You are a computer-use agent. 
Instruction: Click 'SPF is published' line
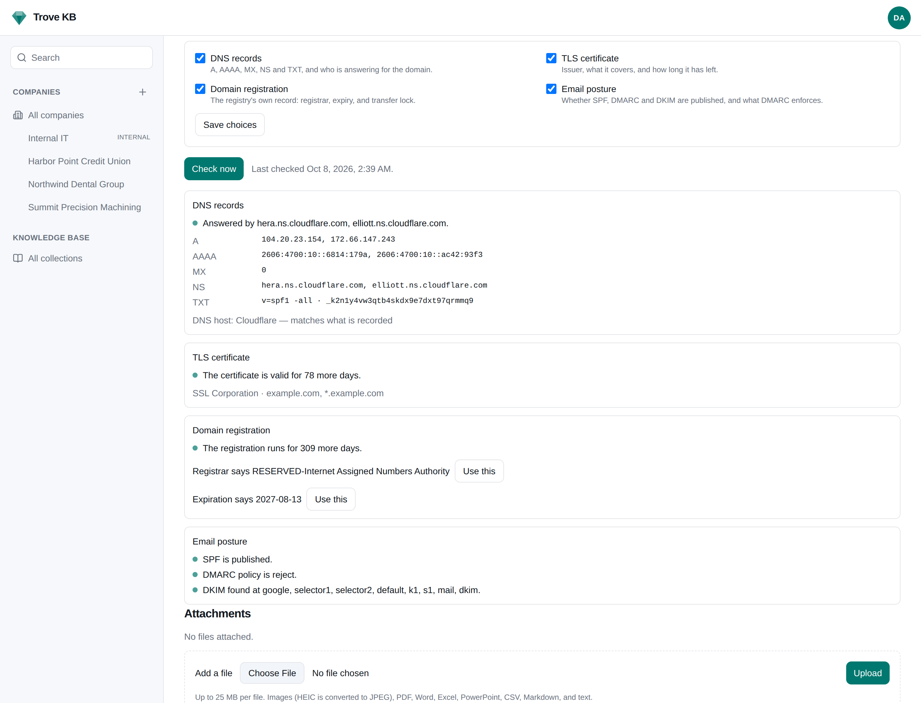(x=238, y=560)
